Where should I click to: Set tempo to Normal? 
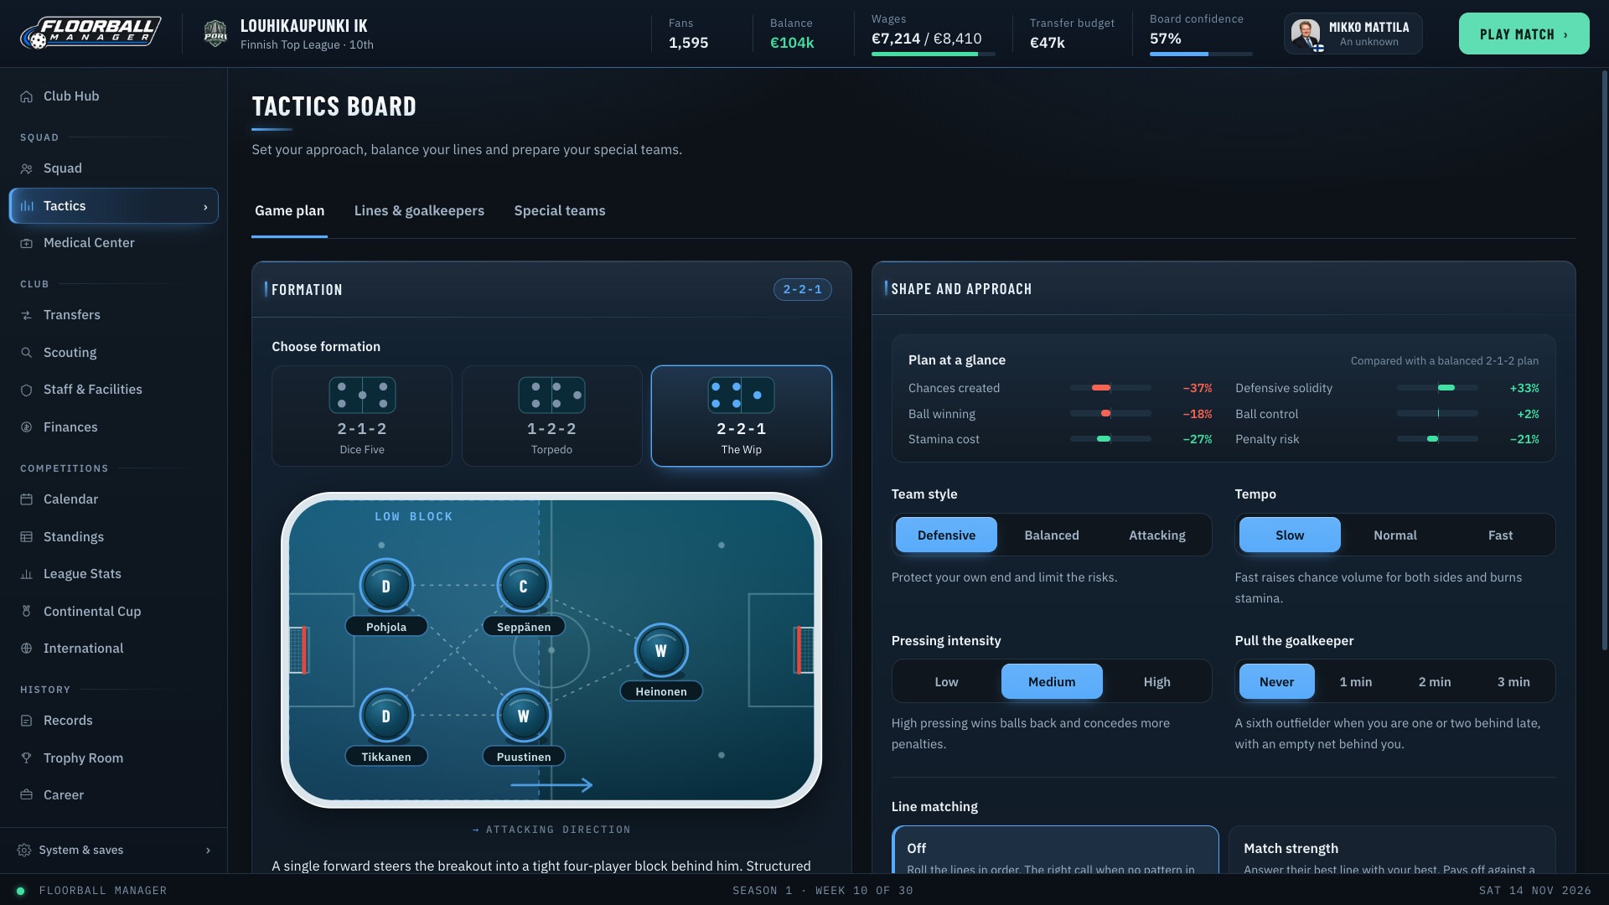pos(1394,535)
